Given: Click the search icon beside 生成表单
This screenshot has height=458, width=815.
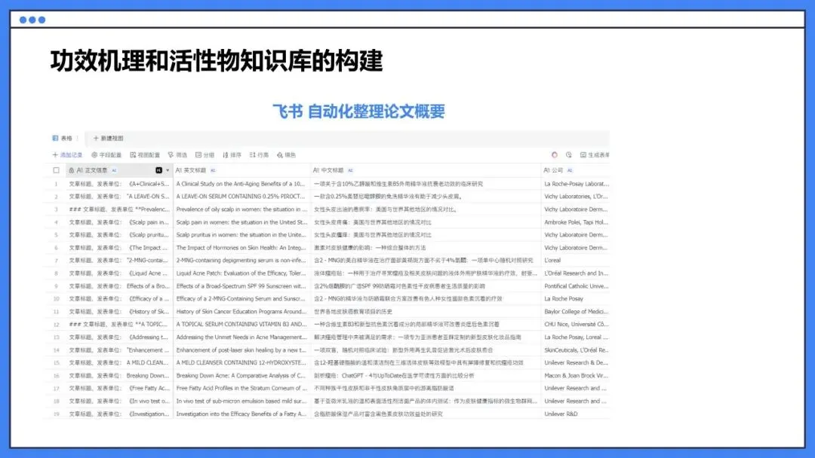Looking at the screenshot, I should 569,155.
